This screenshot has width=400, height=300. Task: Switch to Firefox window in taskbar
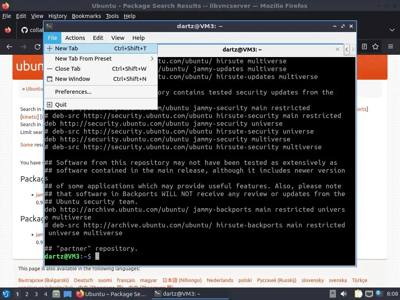pos(111,294)
